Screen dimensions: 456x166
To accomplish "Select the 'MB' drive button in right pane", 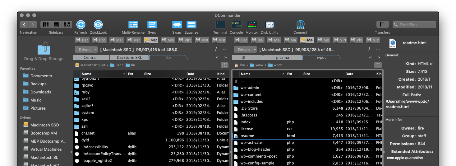I will coord(324,40).
